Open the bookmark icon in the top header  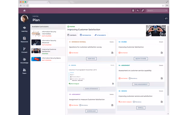tap(133, 10)
